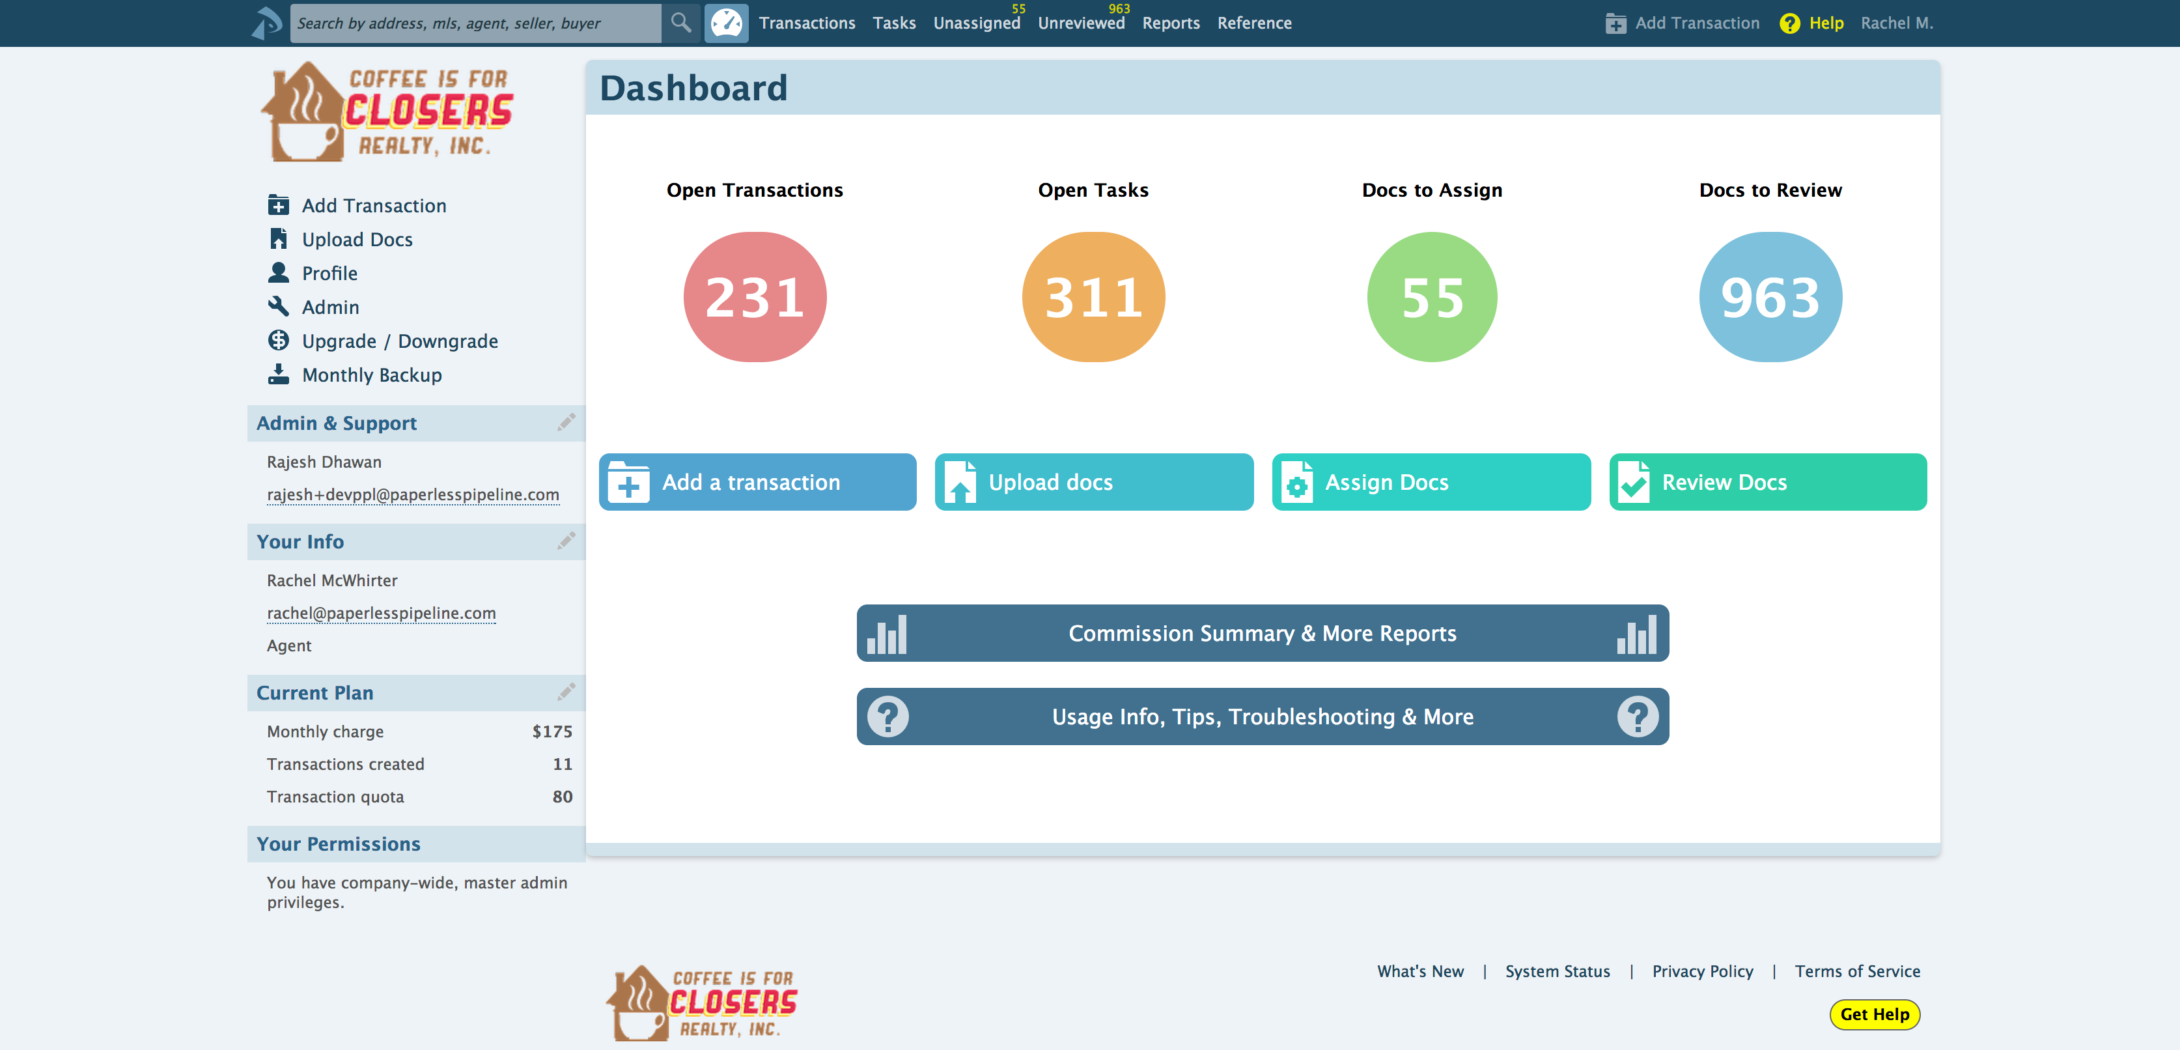Click the search magnifier icon
The image size is (2180, 1050).
tap(680, 23)
